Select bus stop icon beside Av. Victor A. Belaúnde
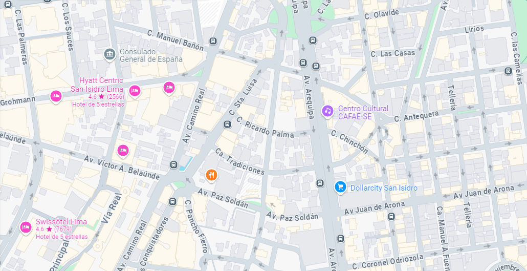Image resolution: width=527 pixels, height=271 pixels. point(173,164)
